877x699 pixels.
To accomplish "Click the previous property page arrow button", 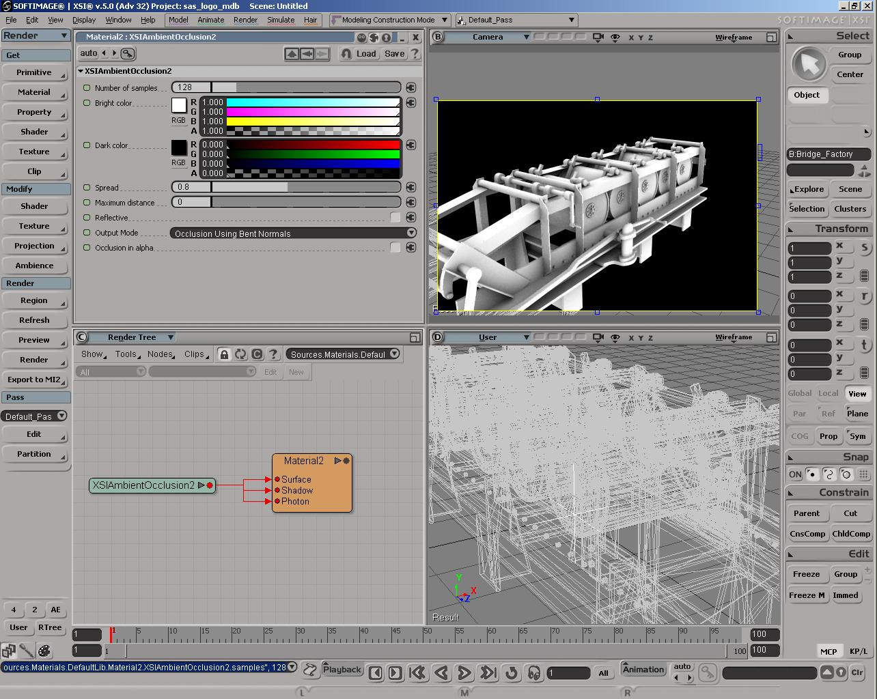I will (307, 54).
